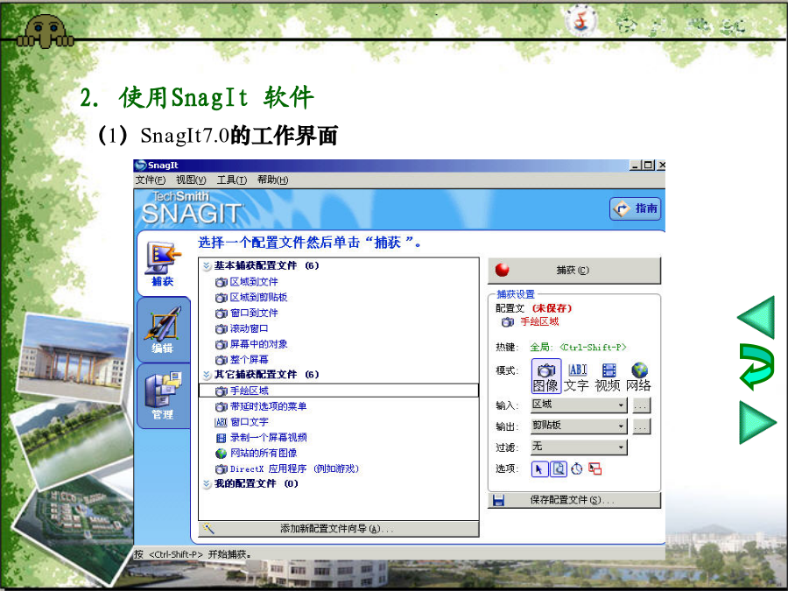Click the cartoon mascot icon at top-left

pyautogui.click(x=46, y=32)
